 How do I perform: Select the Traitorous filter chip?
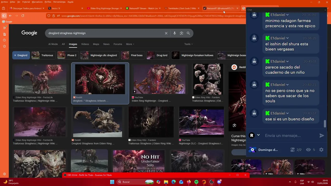pos(43,55)
